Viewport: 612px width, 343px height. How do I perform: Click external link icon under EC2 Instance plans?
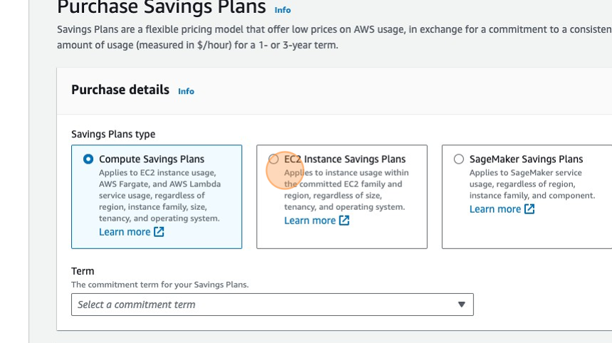(x=344, y=221)
